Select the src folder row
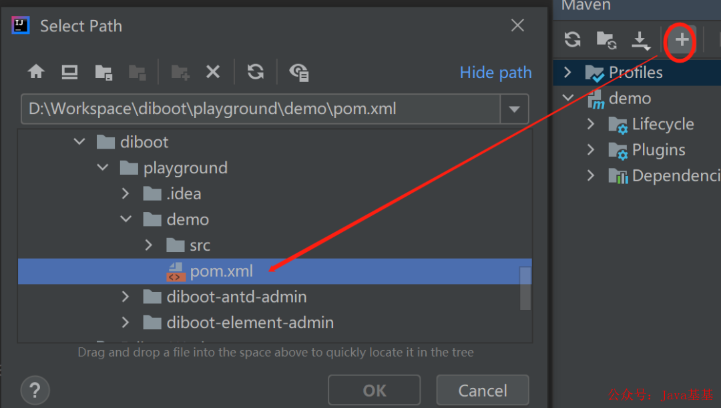This screenshot has width=721, height=408. [x=275, y=245]
